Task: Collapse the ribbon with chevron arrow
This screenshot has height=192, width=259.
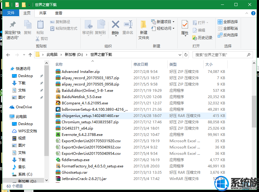Action: click(x=247, y=13)
